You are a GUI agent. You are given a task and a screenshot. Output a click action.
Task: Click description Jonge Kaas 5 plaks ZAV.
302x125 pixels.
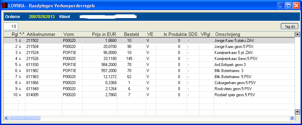pos(235,41)
